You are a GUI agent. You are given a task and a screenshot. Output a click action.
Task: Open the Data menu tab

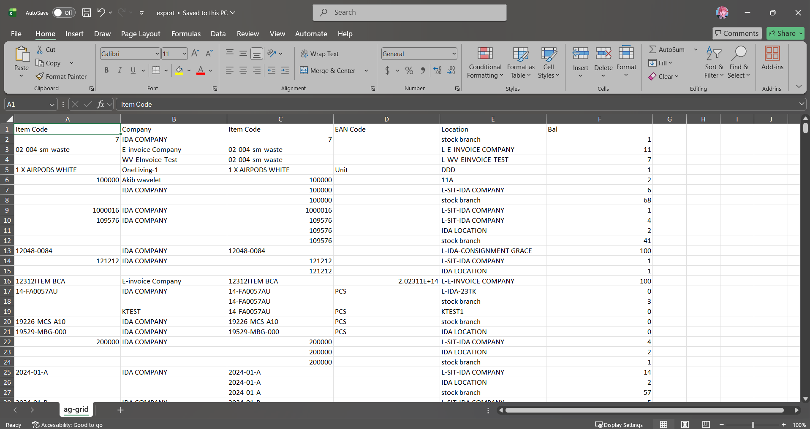218,34
